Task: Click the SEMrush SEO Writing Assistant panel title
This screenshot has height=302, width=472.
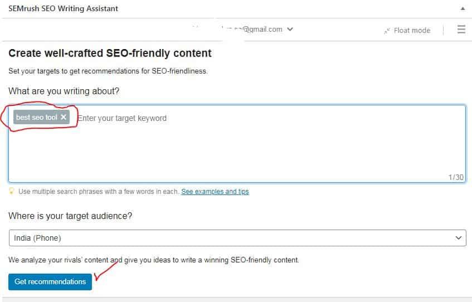Action: tap(63, 8)
